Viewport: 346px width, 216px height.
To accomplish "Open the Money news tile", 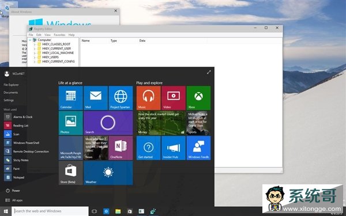I will [161, 123].
